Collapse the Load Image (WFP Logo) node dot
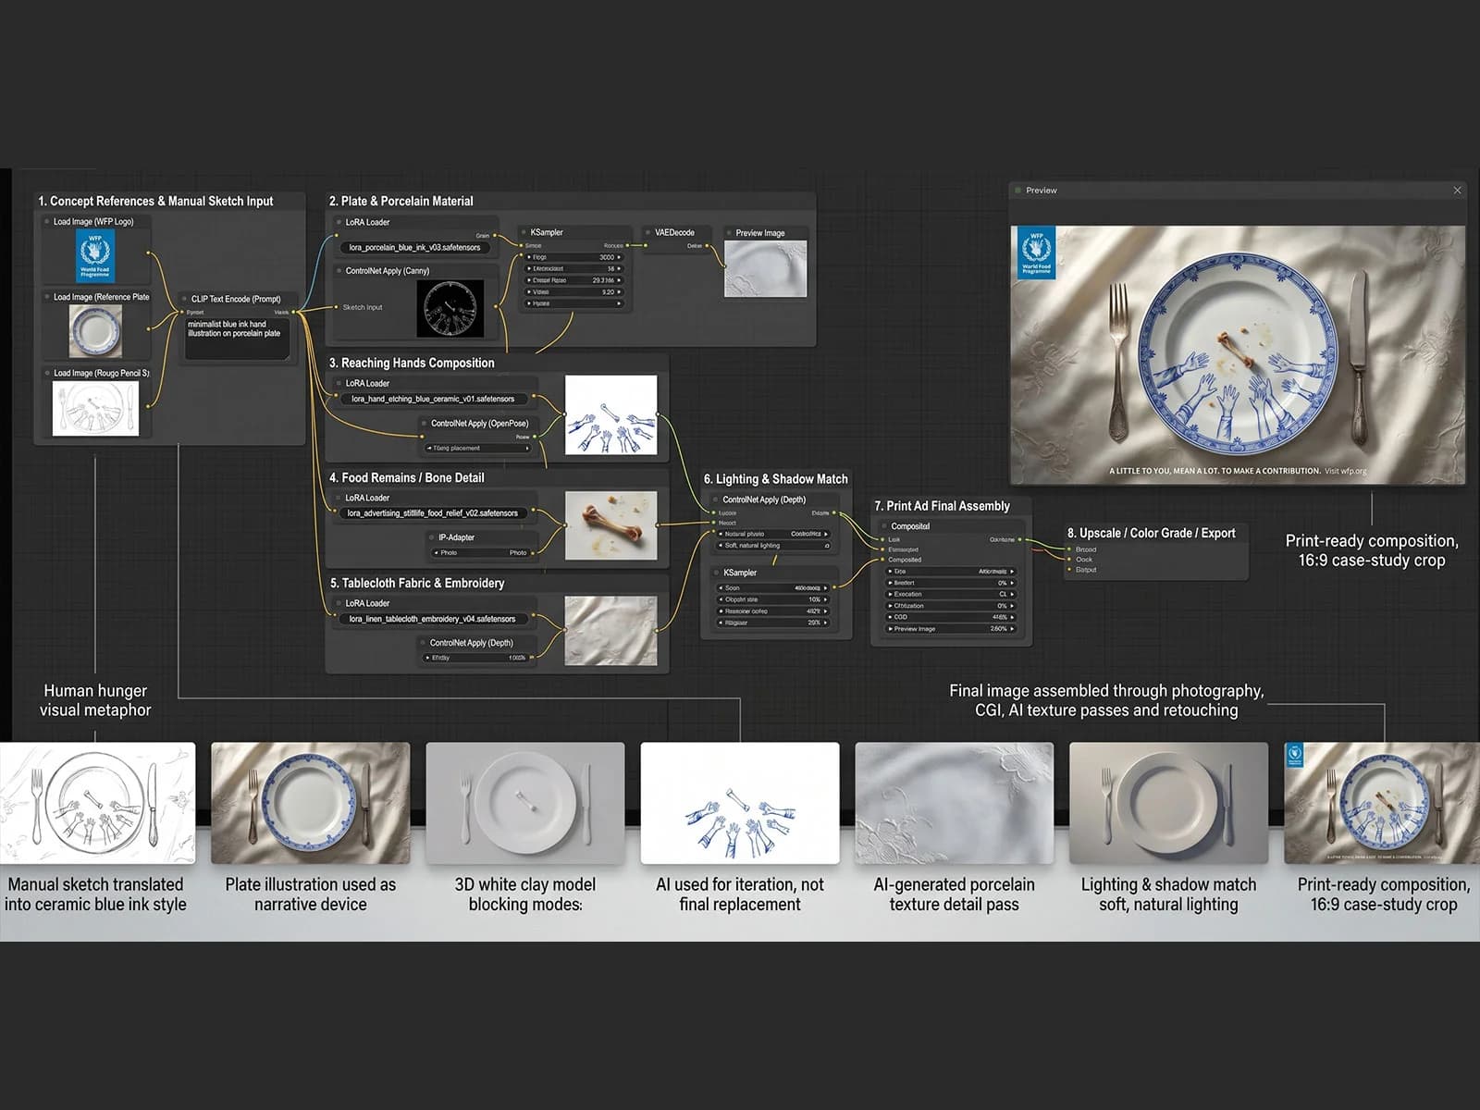The width and height of the screenshot is (1480, 1110). point(46,222)
